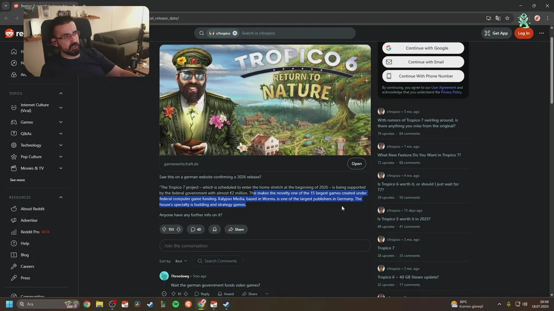This screenshot has height=311, width=554.
Task: Expand the Technology topic
Action: (61, 145)
